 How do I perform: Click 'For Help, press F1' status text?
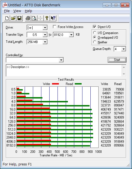click(x=17, y=164)
